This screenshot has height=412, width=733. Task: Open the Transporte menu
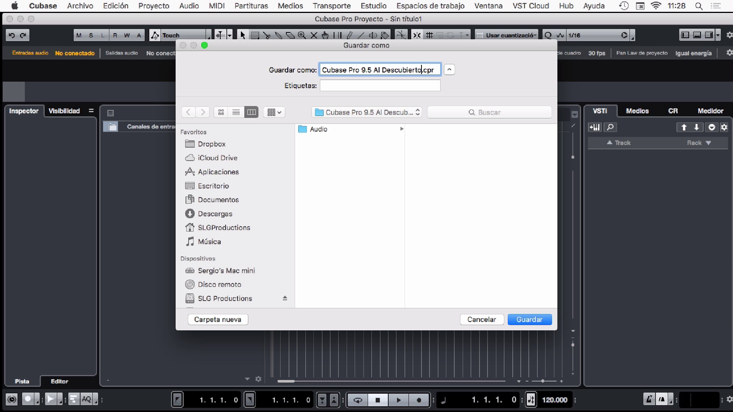click(331, 6)
